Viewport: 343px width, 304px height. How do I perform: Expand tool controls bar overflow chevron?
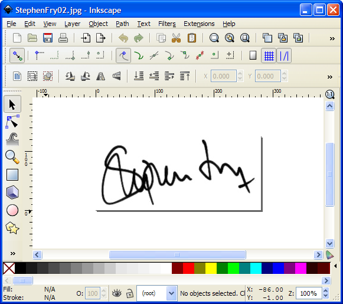[330, 77]
